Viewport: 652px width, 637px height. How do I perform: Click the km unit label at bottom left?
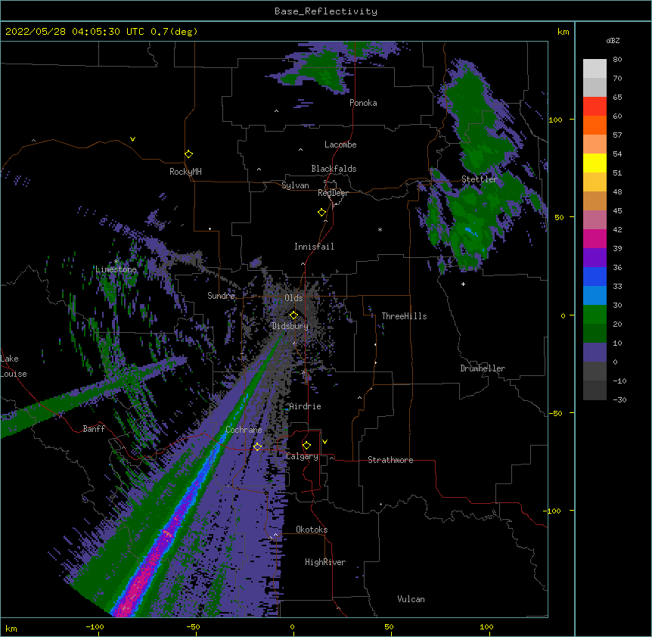click(11, 628)
